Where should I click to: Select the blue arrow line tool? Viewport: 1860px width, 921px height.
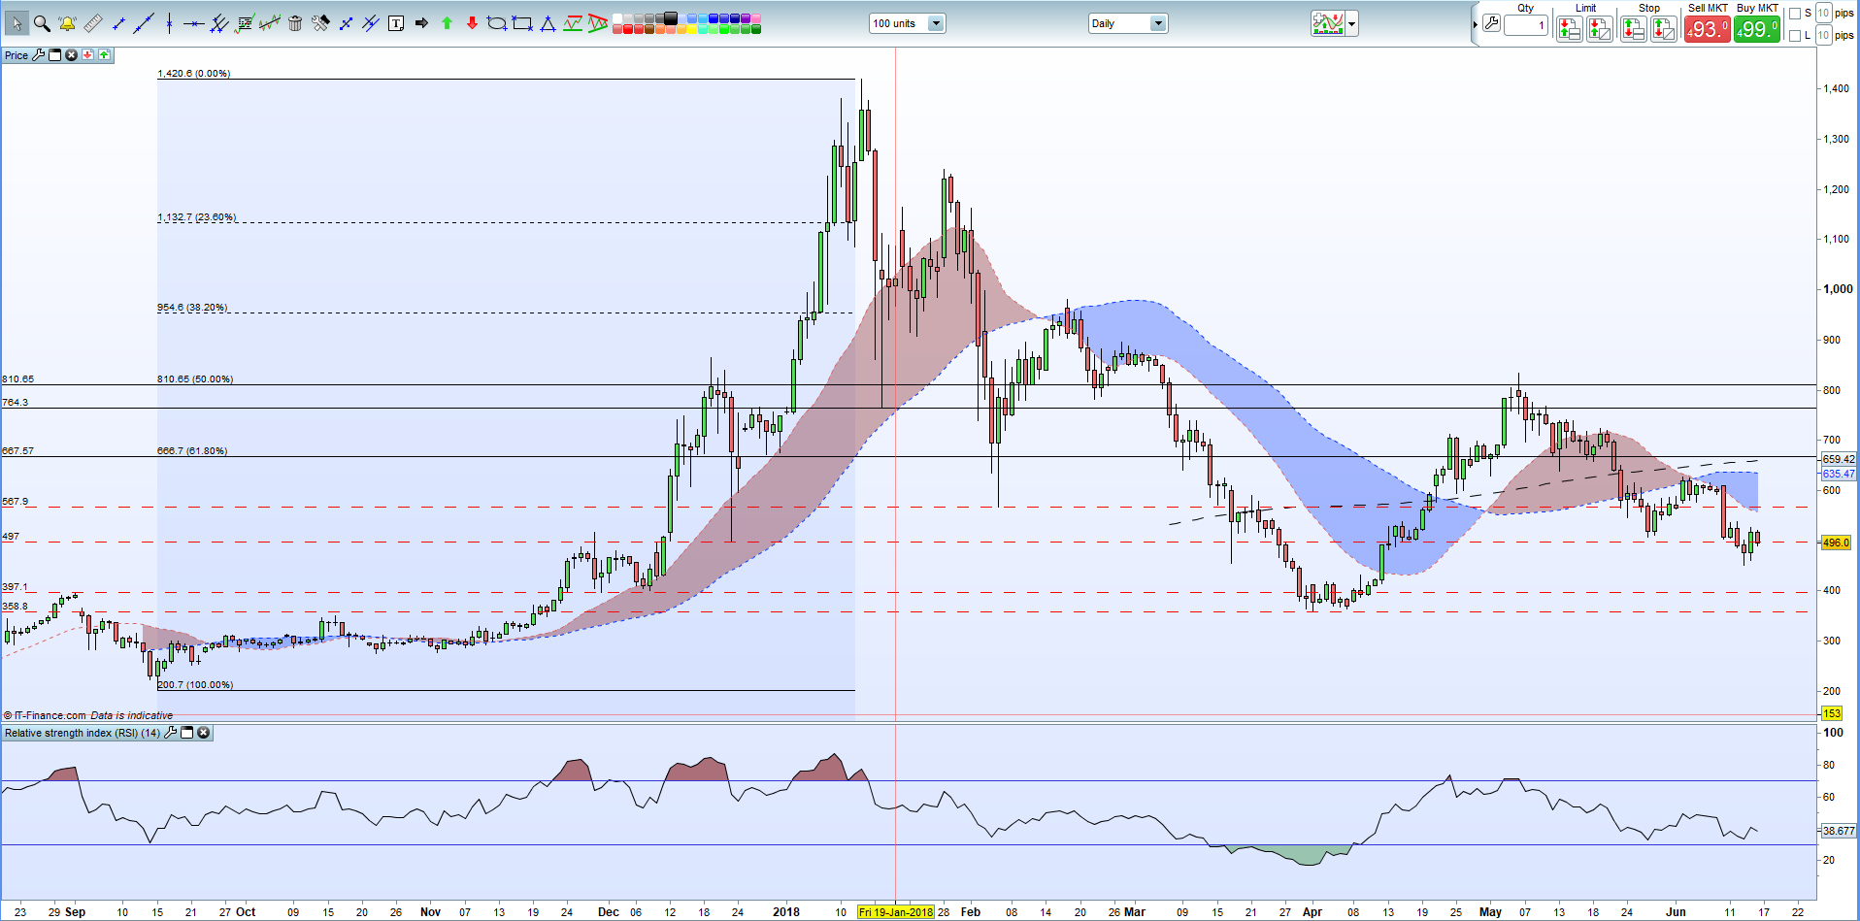point(346,23)
